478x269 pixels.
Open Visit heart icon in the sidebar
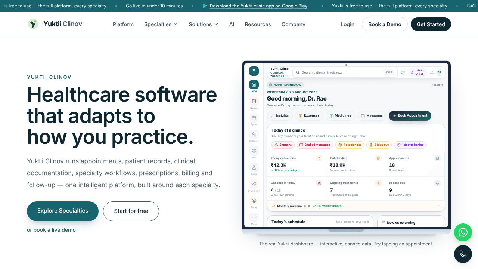pyautogui.click(x=254, y=151)
